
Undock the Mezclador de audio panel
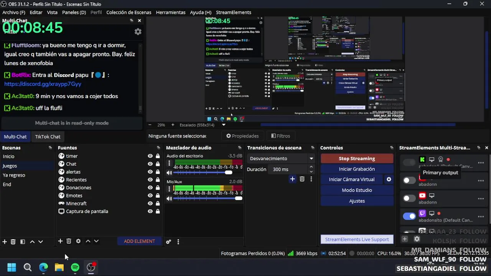(x=239, y=148)
